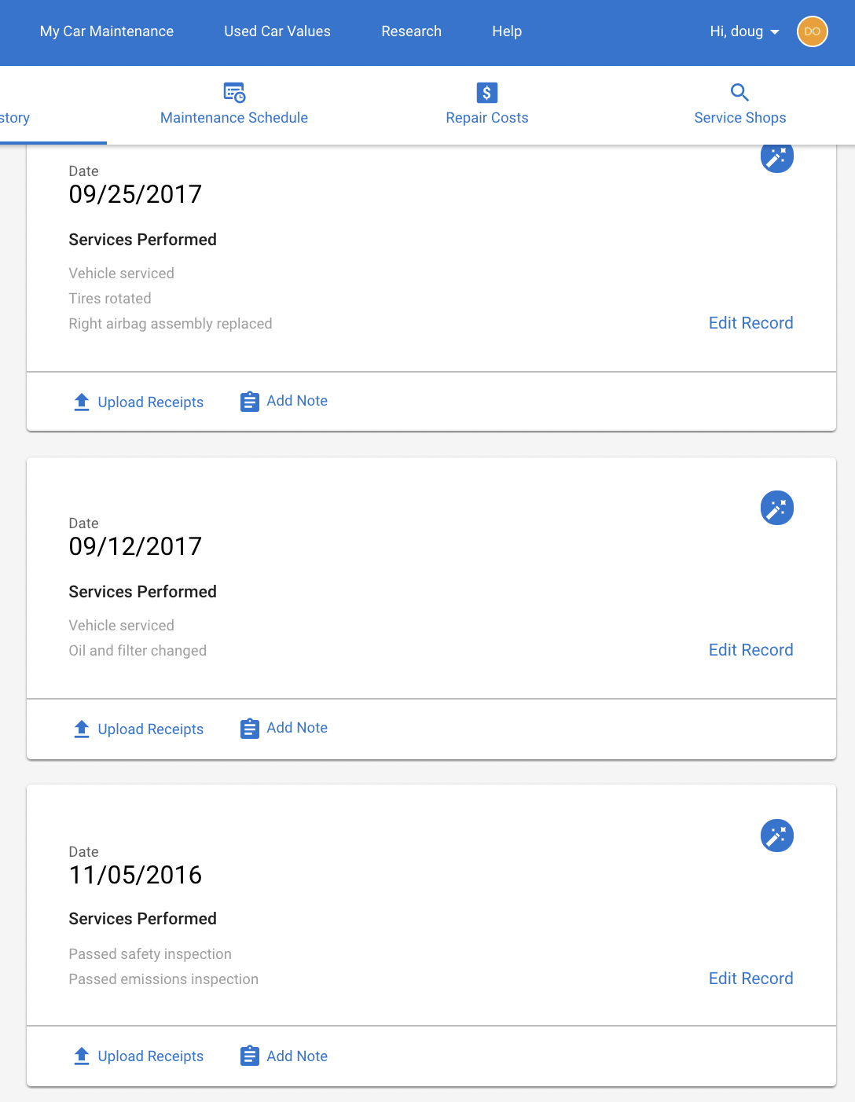
Task: Click note clipboard icon in 09/12/2017 record
Action: coord(250,729)
